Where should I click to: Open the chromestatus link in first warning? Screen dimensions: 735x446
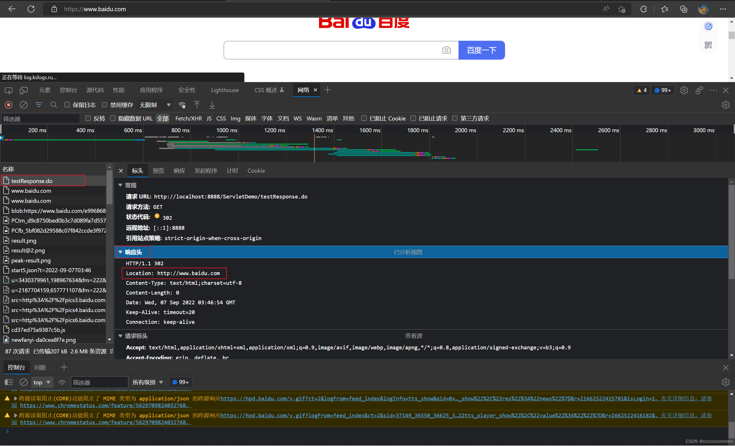[106, 406]
